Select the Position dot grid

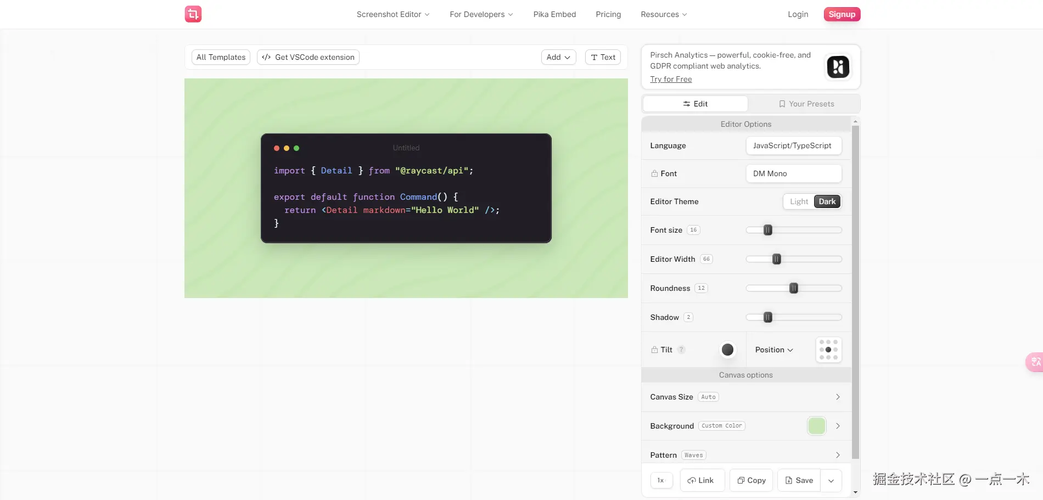(828, 350)
